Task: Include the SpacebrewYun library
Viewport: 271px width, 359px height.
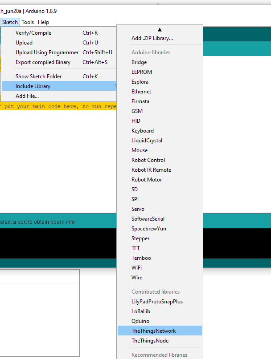Action: tap(160, 229)
